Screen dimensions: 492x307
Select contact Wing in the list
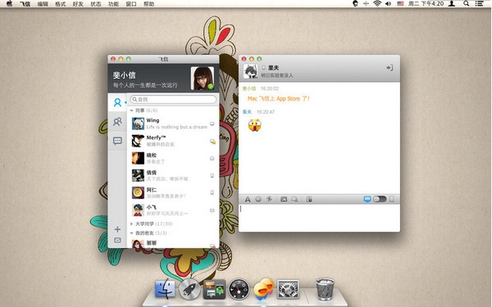click(173, 124)
